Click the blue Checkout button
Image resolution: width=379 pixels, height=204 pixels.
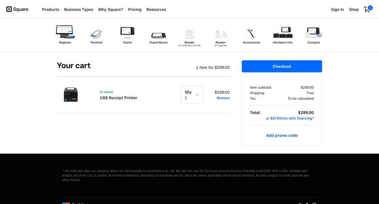point(282,66)
